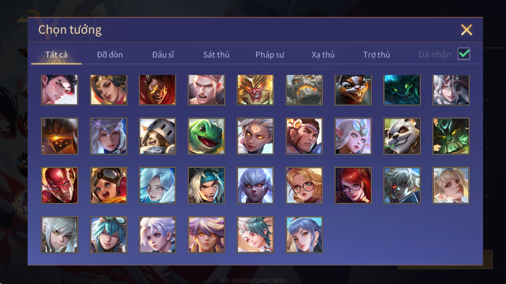Viewport: 506px width, 284px height.
Task: Open the Sát thủ tab
Action: (216, 55)
